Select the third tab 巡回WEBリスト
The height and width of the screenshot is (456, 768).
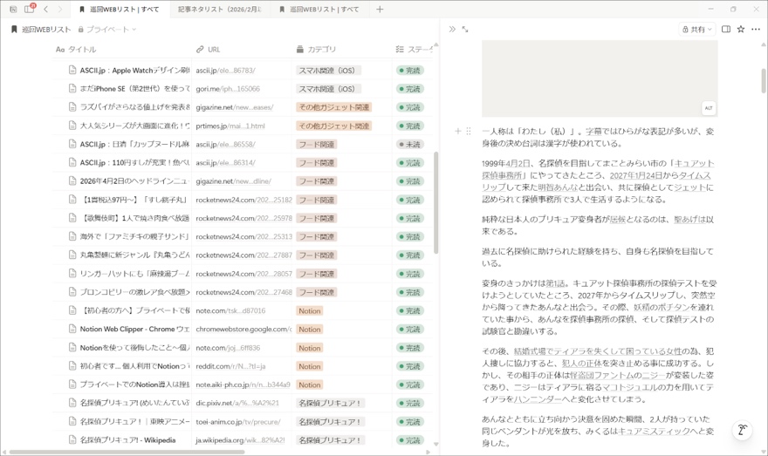[323, 10]
